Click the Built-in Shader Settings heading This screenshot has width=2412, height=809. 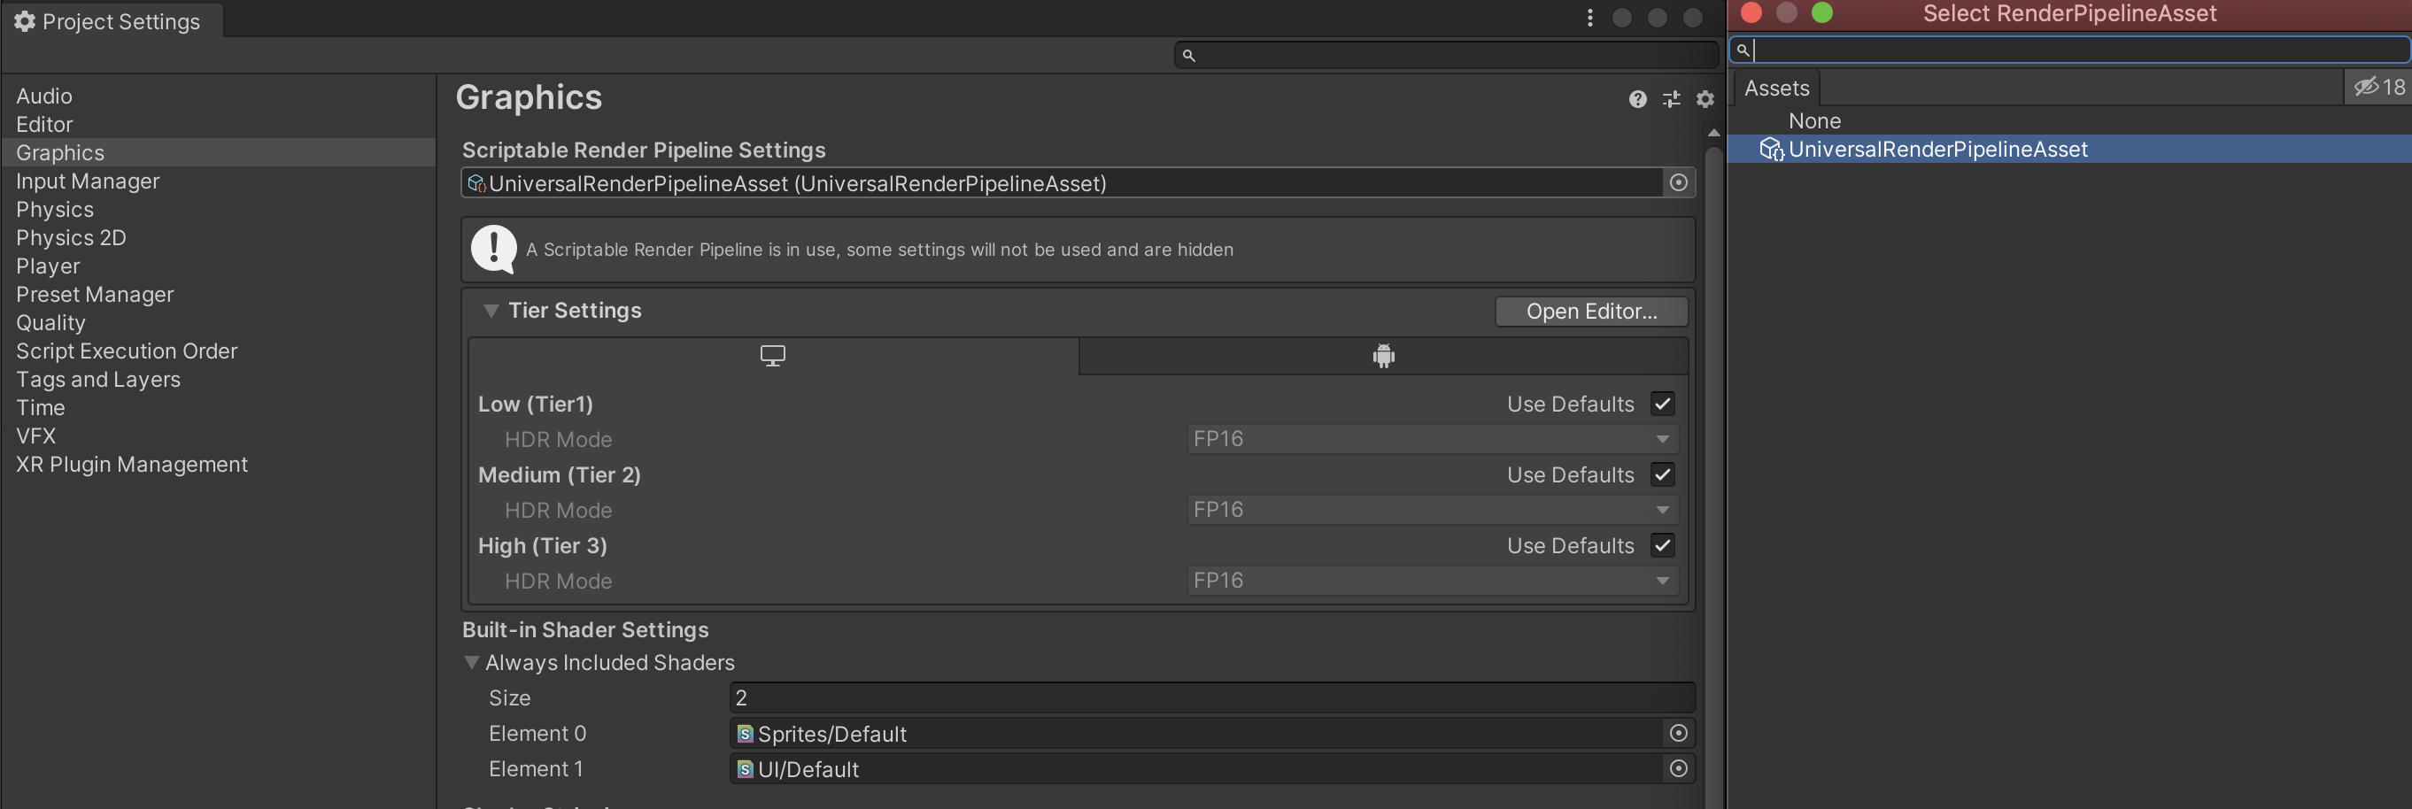585,630
